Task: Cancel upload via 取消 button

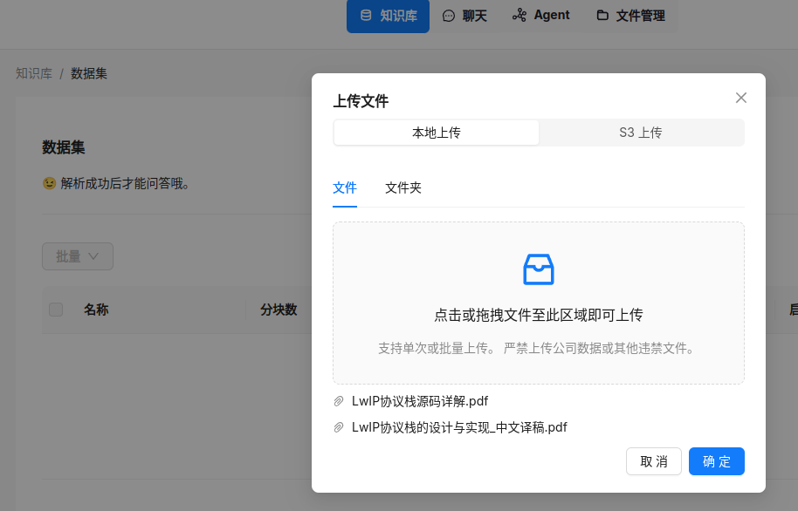Action: point(653,460)
